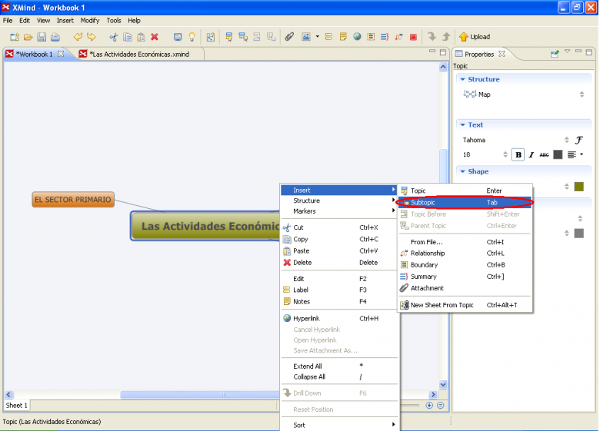Collapse the Text section
Image resolution: width=600 pixels, height=431 pixels.
(462, 124)
